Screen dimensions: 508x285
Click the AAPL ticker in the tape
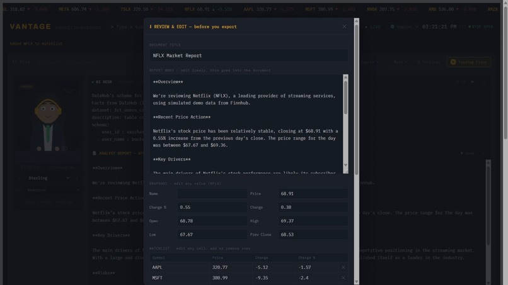click(268, 9)
